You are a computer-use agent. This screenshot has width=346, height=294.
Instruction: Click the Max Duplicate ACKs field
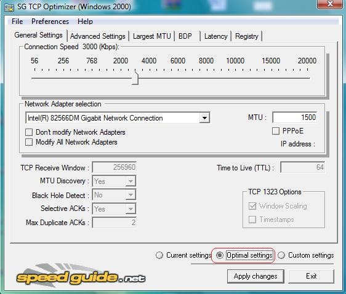tap(114, 223)
